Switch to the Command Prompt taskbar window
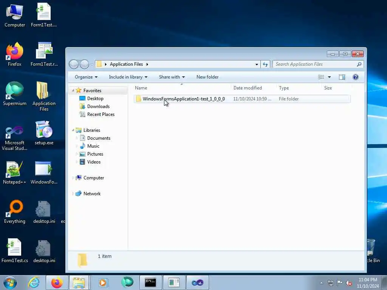 (150, 282)
